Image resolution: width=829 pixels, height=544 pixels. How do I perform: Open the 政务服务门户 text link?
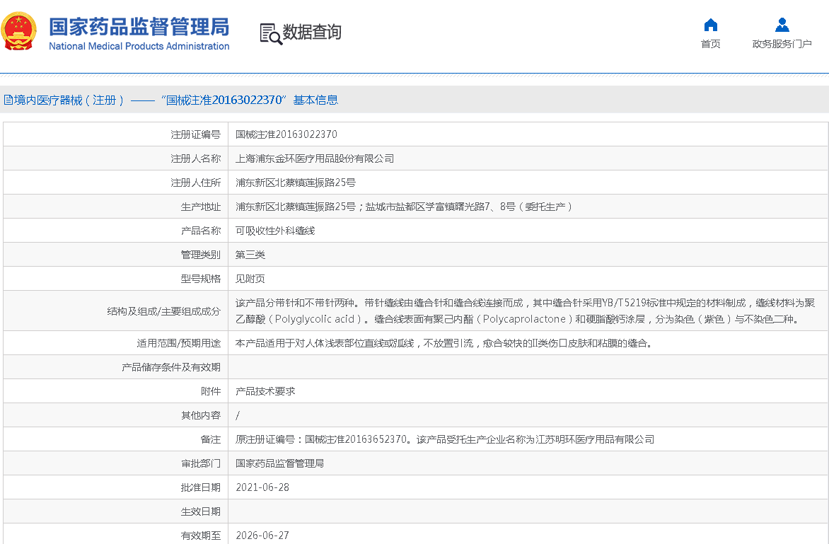(x=782, y=44)
